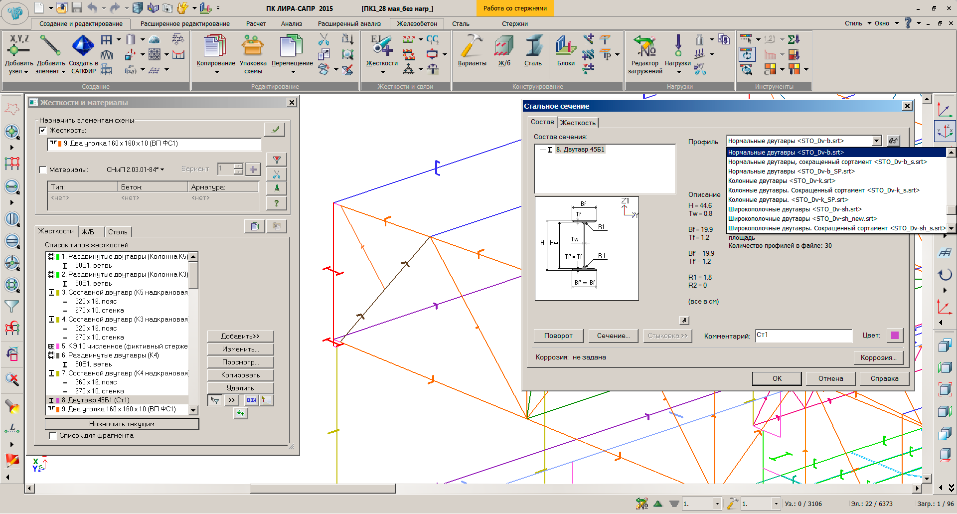Click the Коррозия... button
Image resolution: width=957 pixels, height=514 pixels.
tap(878, 357)
